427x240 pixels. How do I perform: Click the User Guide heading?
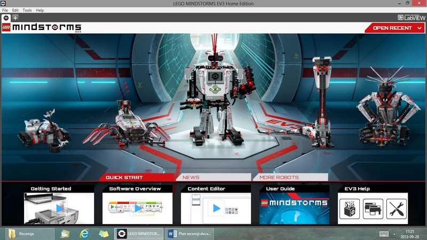tap(281, 189)
